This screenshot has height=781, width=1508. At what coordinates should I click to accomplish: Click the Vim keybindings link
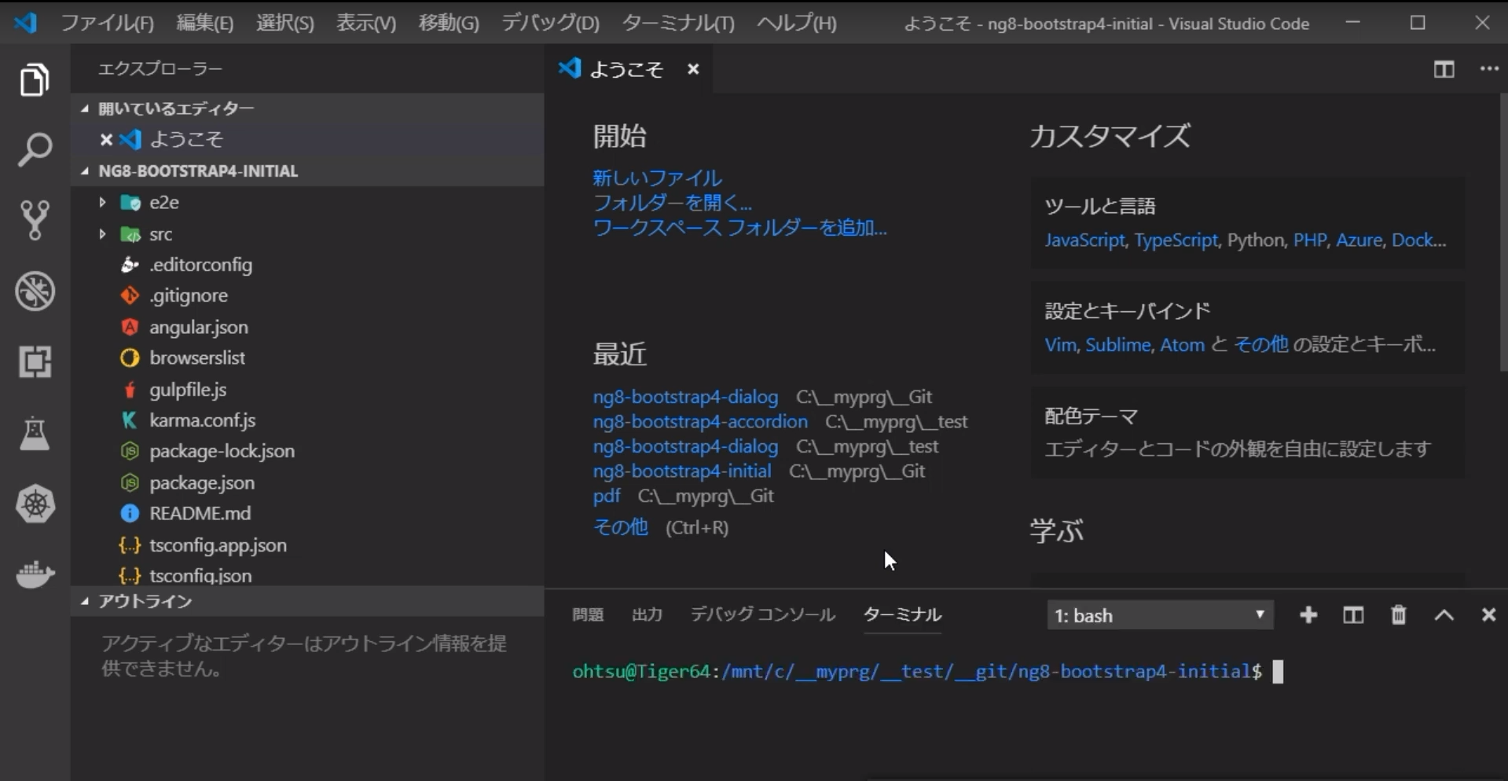pyautogui.click(x=1060, y=345)
